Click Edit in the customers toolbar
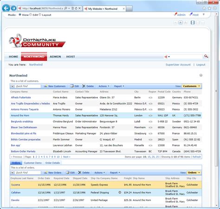Image resolution: width=220 pixels, height=209 pixels. pos(75,86)
